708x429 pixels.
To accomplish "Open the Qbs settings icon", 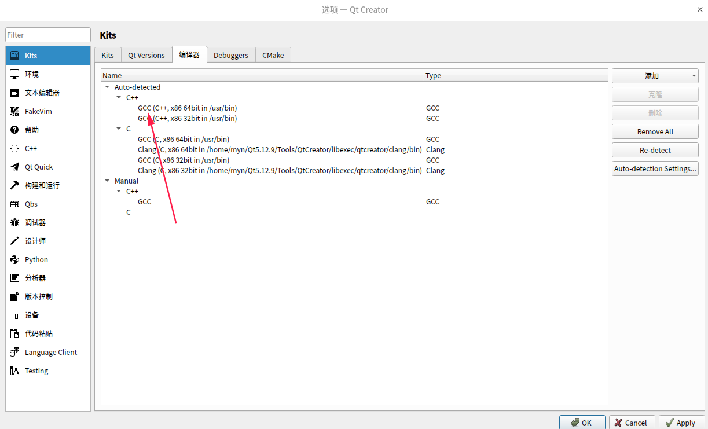I will point(14,204).
